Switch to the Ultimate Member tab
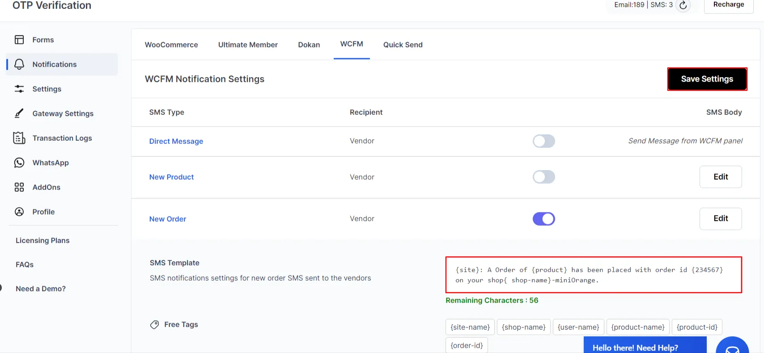 click(x=248, y=45)
